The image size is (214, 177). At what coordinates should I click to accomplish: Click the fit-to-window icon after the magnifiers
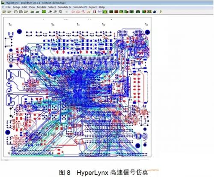[x=60, y=12]
